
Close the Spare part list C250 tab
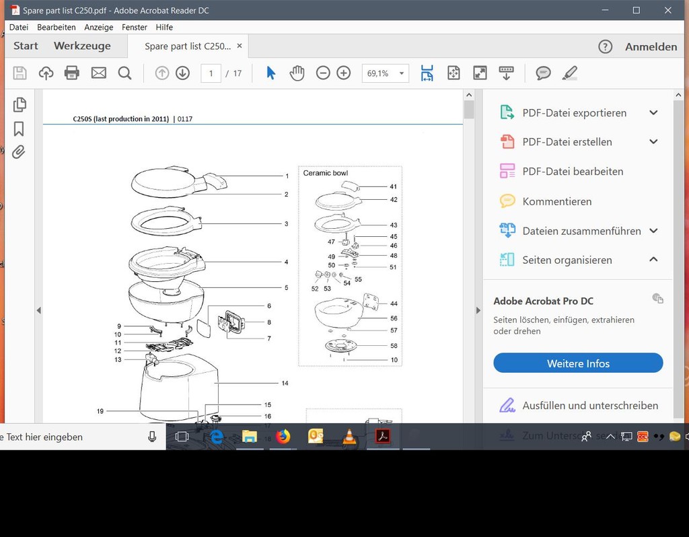pyautogui.click(x=240, y=46)
